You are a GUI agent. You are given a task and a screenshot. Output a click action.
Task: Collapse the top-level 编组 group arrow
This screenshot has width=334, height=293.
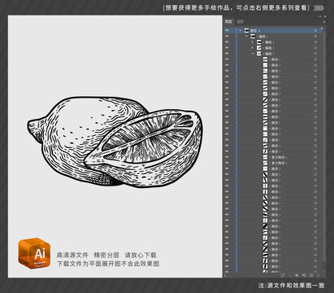click(246, 37)
